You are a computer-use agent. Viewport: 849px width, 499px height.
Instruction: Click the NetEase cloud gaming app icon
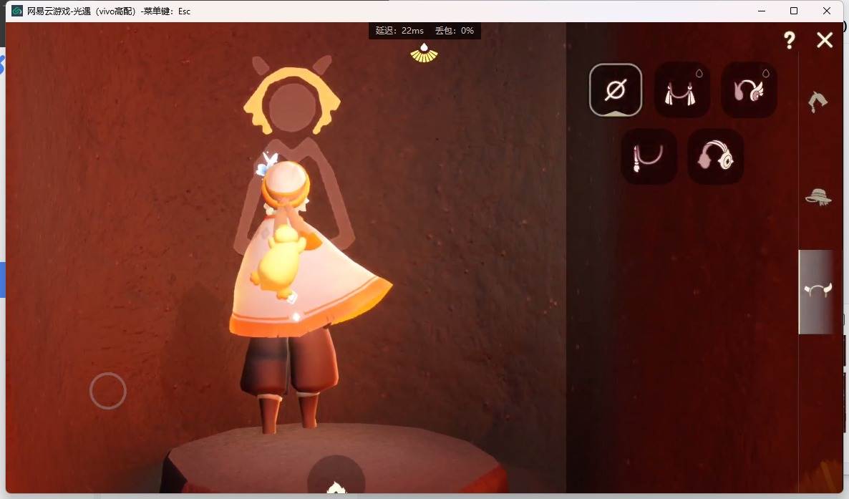coord(17,11)
